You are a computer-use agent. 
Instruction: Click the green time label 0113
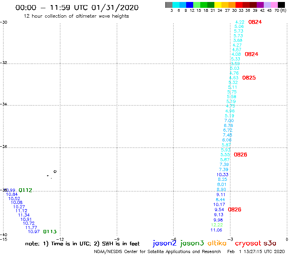[x=50, y=231]
